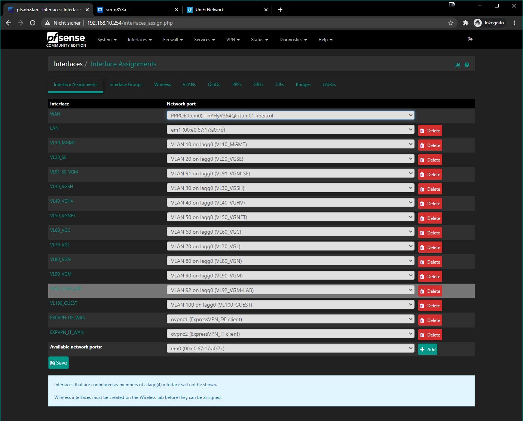Open the status graph icon in header
The width and height of the screenshot is (523, 421).
click(457, 65)
